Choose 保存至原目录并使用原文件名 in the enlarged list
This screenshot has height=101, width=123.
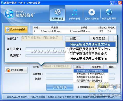[x=90, y=49]
